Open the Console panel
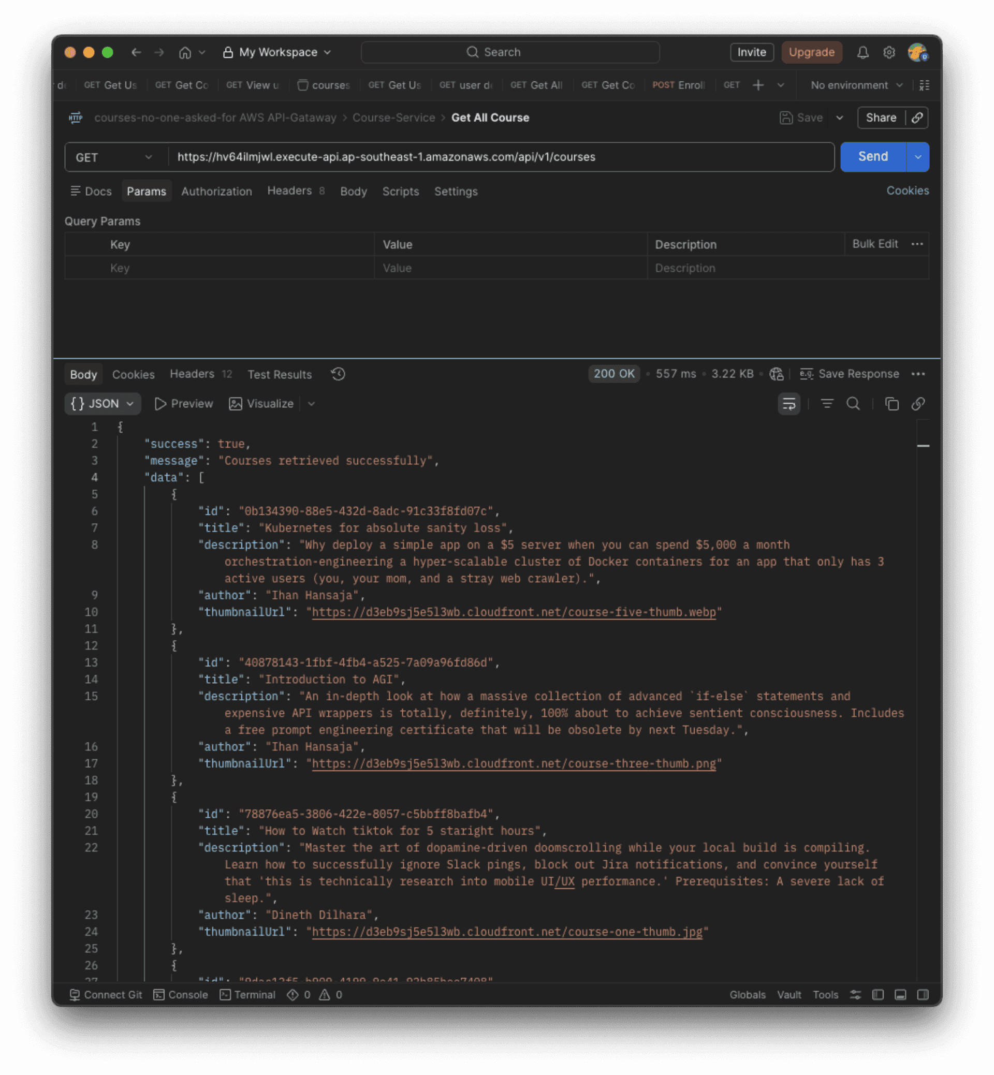This screenshot has height=1075, width=994. (x=181, y=995)
